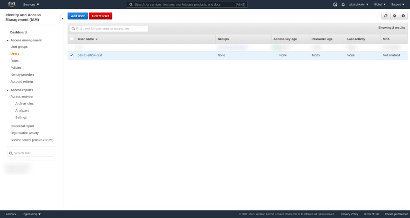Click the Showing 2 results text
This screenshot has width=410, height=218.
coord(391,27)
